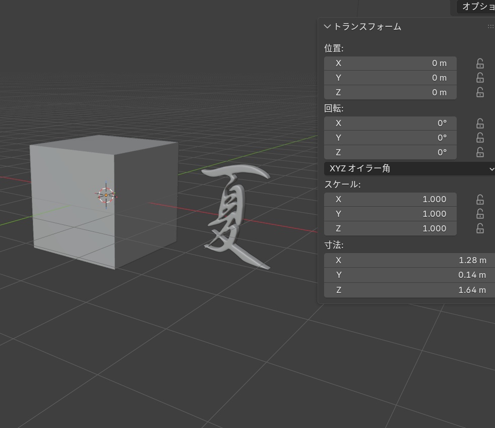The image size is (495, 428).
Task: Click the 位置 Y field
Action: 390,78
